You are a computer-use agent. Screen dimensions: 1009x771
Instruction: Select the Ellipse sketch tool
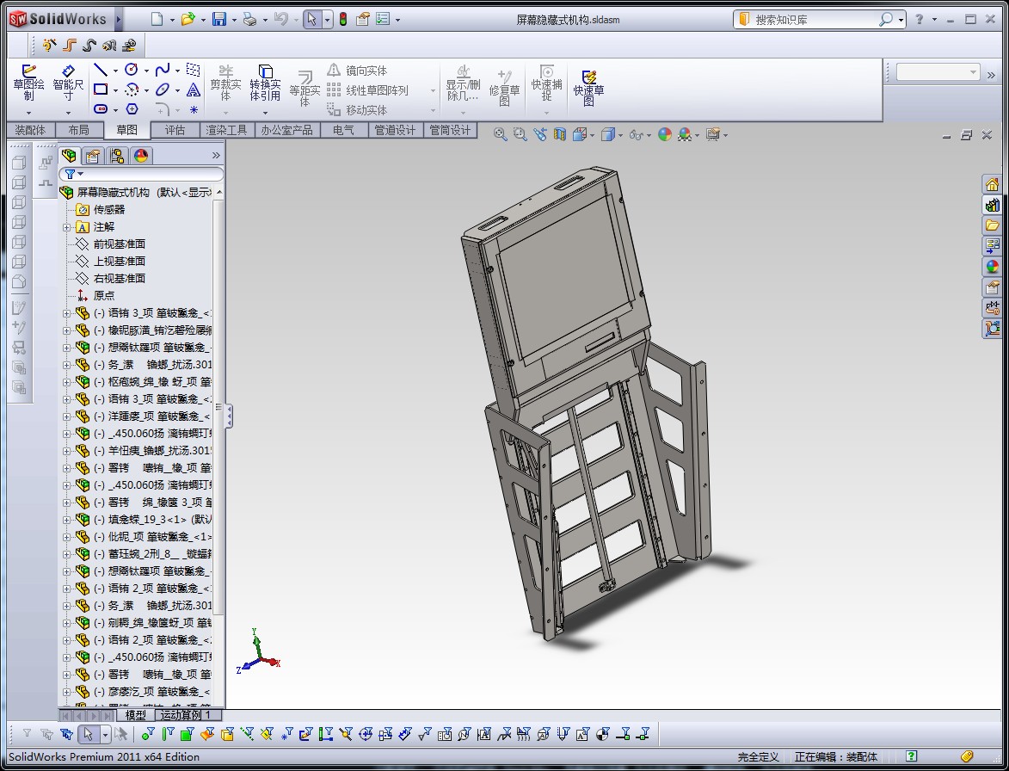click(x=163, y=89)
